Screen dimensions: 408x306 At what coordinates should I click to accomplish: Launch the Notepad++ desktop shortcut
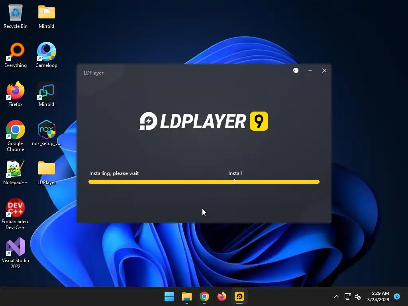click(16, 173)
